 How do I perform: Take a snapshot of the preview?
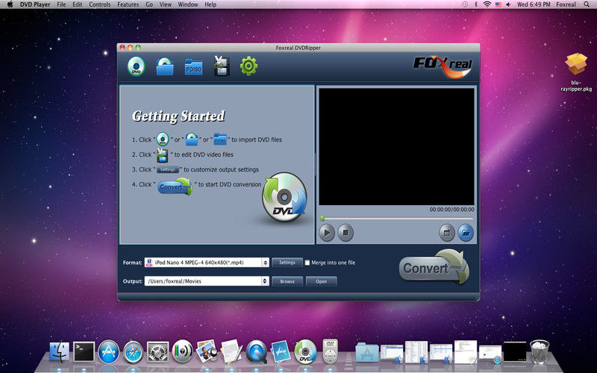click(x=446, y=233)
